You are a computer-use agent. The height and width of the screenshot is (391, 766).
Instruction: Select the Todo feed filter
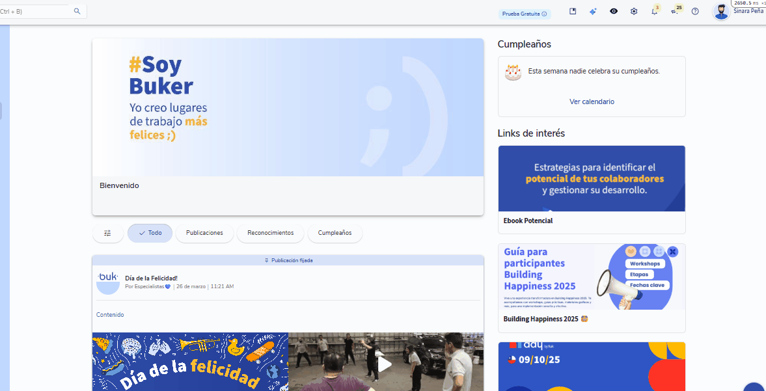click(150, 233)
